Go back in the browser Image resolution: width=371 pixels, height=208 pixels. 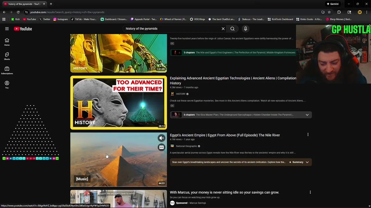coord(4,12)
